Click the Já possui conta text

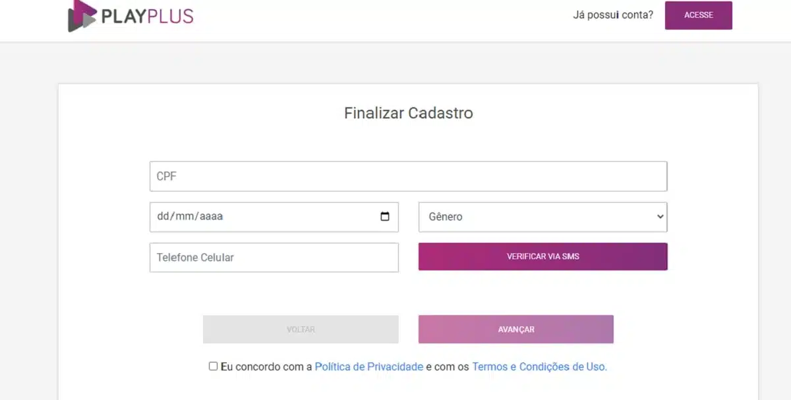(612, 14)
